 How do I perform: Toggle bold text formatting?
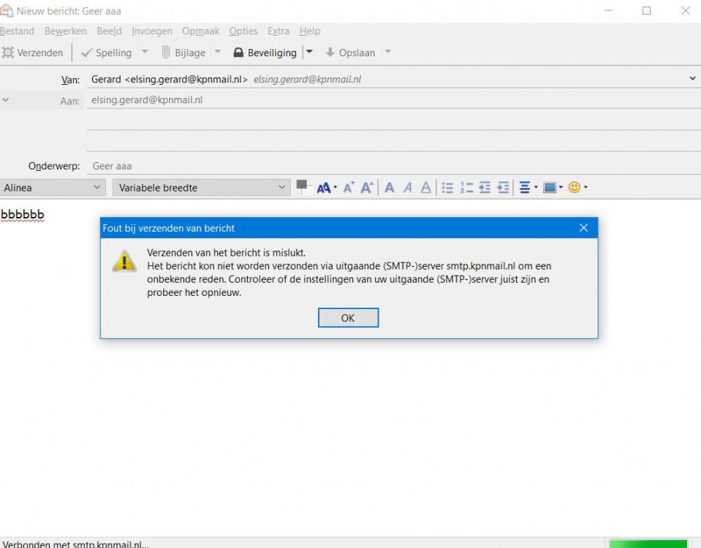coord(390,188)
